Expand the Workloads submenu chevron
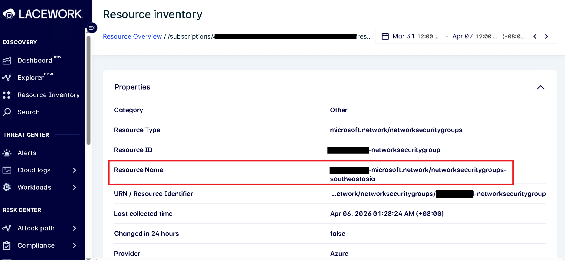565x260 pixels. [74, 187]
